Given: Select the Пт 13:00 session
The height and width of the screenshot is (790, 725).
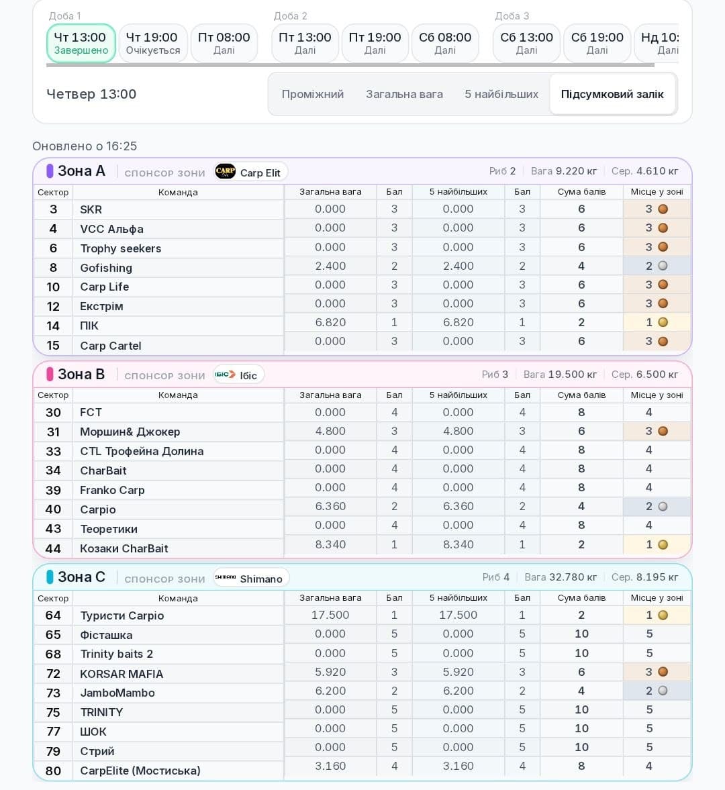Looking at the screenshot, I should [305, 44].
